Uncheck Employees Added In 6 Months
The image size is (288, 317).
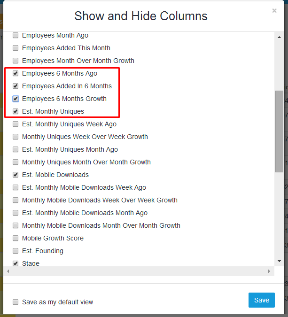coord(16,86)
